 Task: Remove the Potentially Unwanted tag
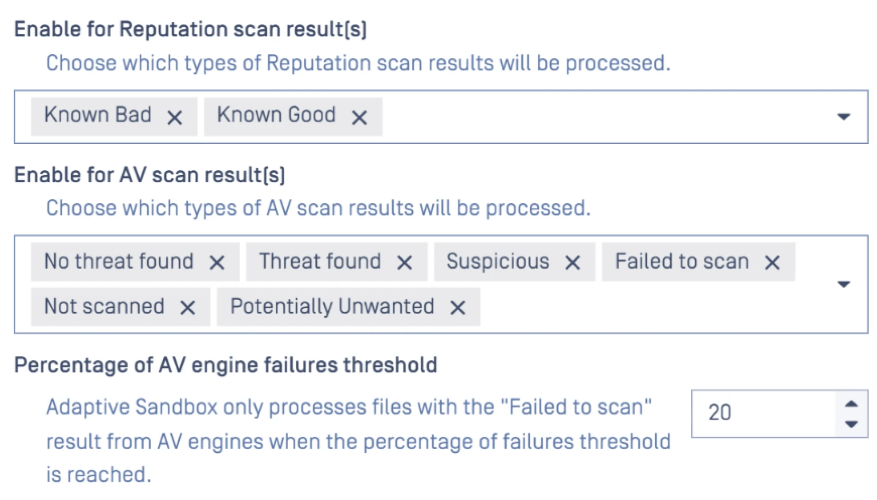(x=458, y=307)
